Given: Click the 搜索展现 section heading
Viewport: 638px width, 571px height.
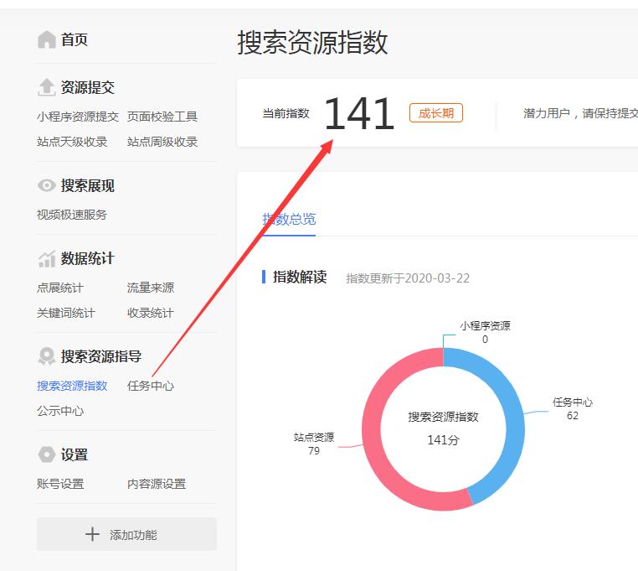Looking at the screenshot, I should 88,185.
